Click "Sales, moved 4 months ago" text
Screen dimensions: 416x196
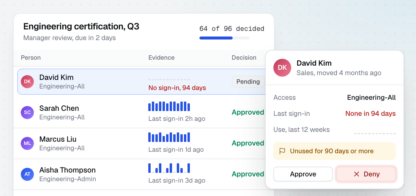[x=339, y=73]
